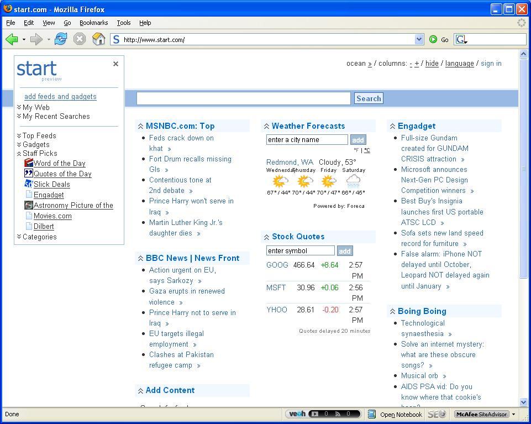Switch temperature units to °C

click(x=367, y=150)
